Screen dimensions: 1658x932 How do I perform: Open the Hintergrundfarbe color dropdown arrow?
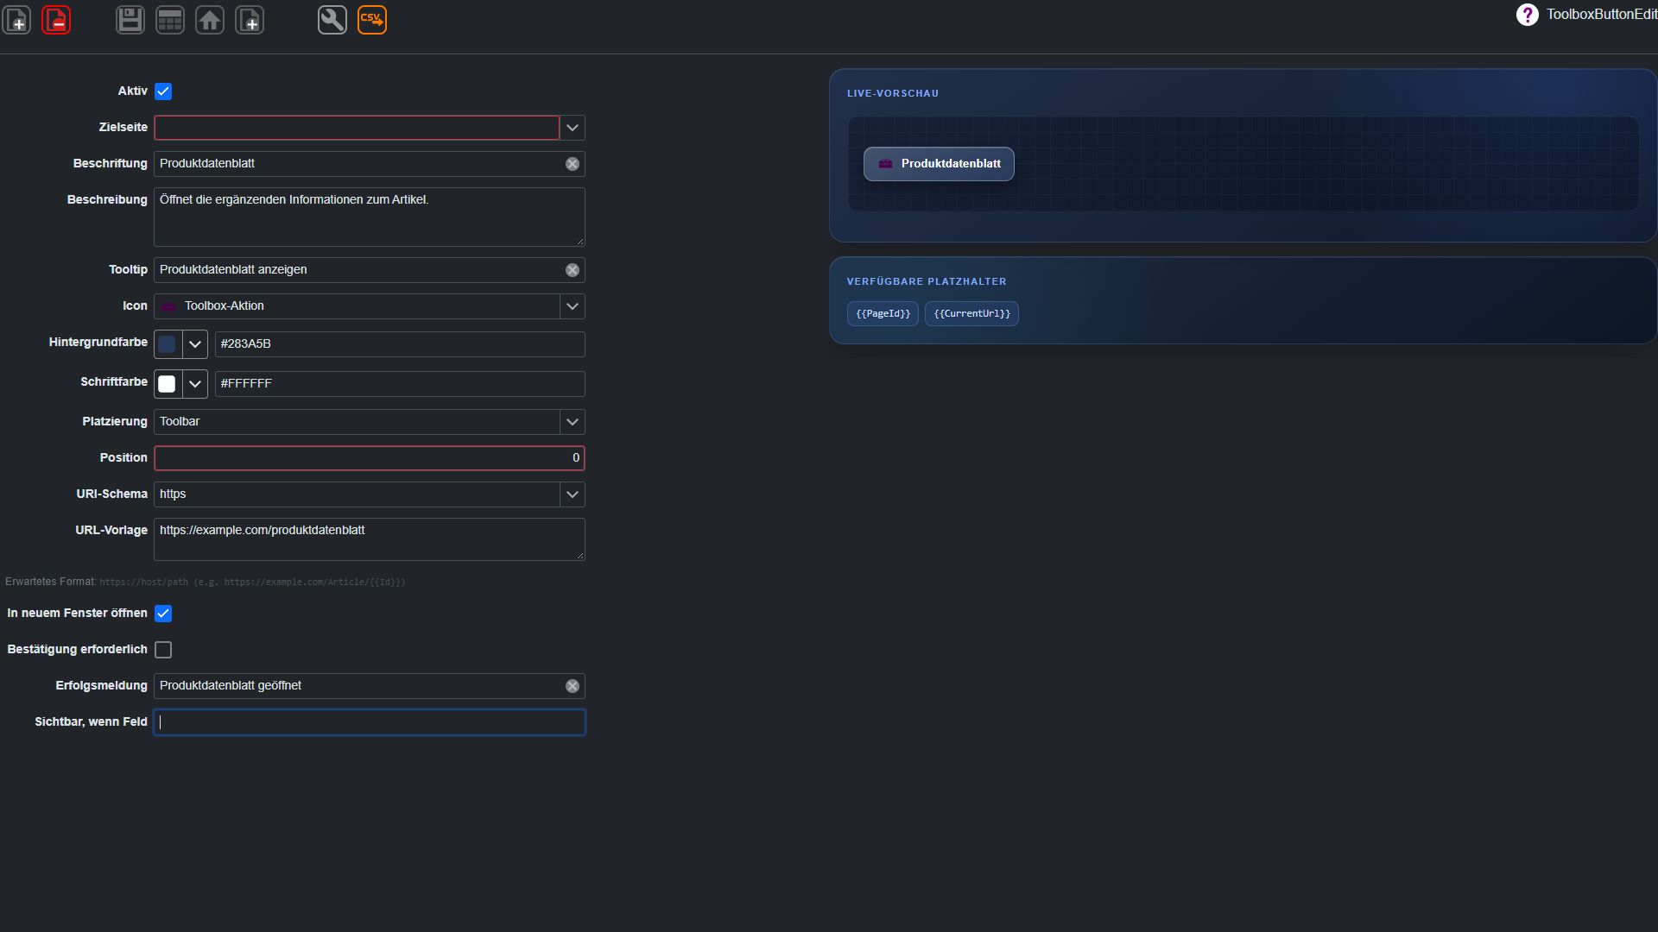[x=195, y=344]
